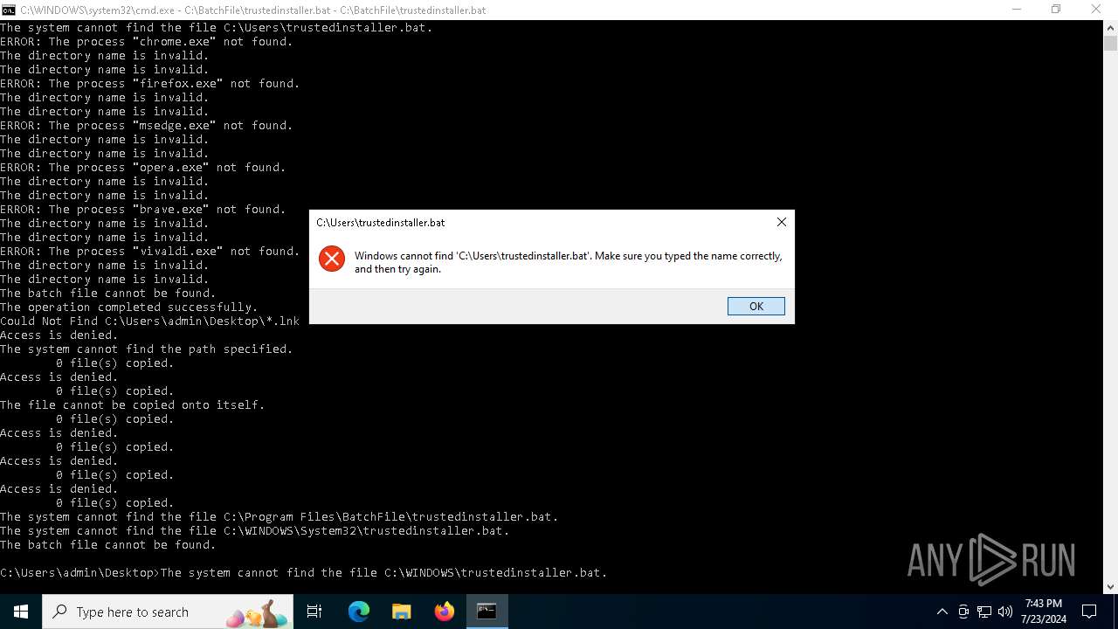Select the Command Prompt taskbar button
1118x629 pixels.
487,612
